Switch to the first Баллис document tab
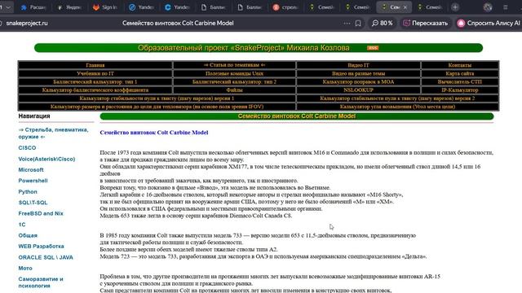The image size is (522, 293). click(x=214, y=7)
